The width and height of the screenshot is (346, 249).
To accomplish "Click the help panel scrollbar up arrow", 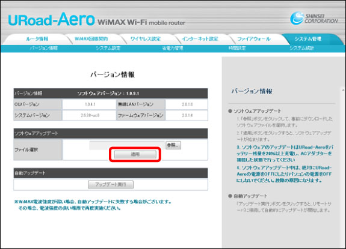I will pos(343,90).
